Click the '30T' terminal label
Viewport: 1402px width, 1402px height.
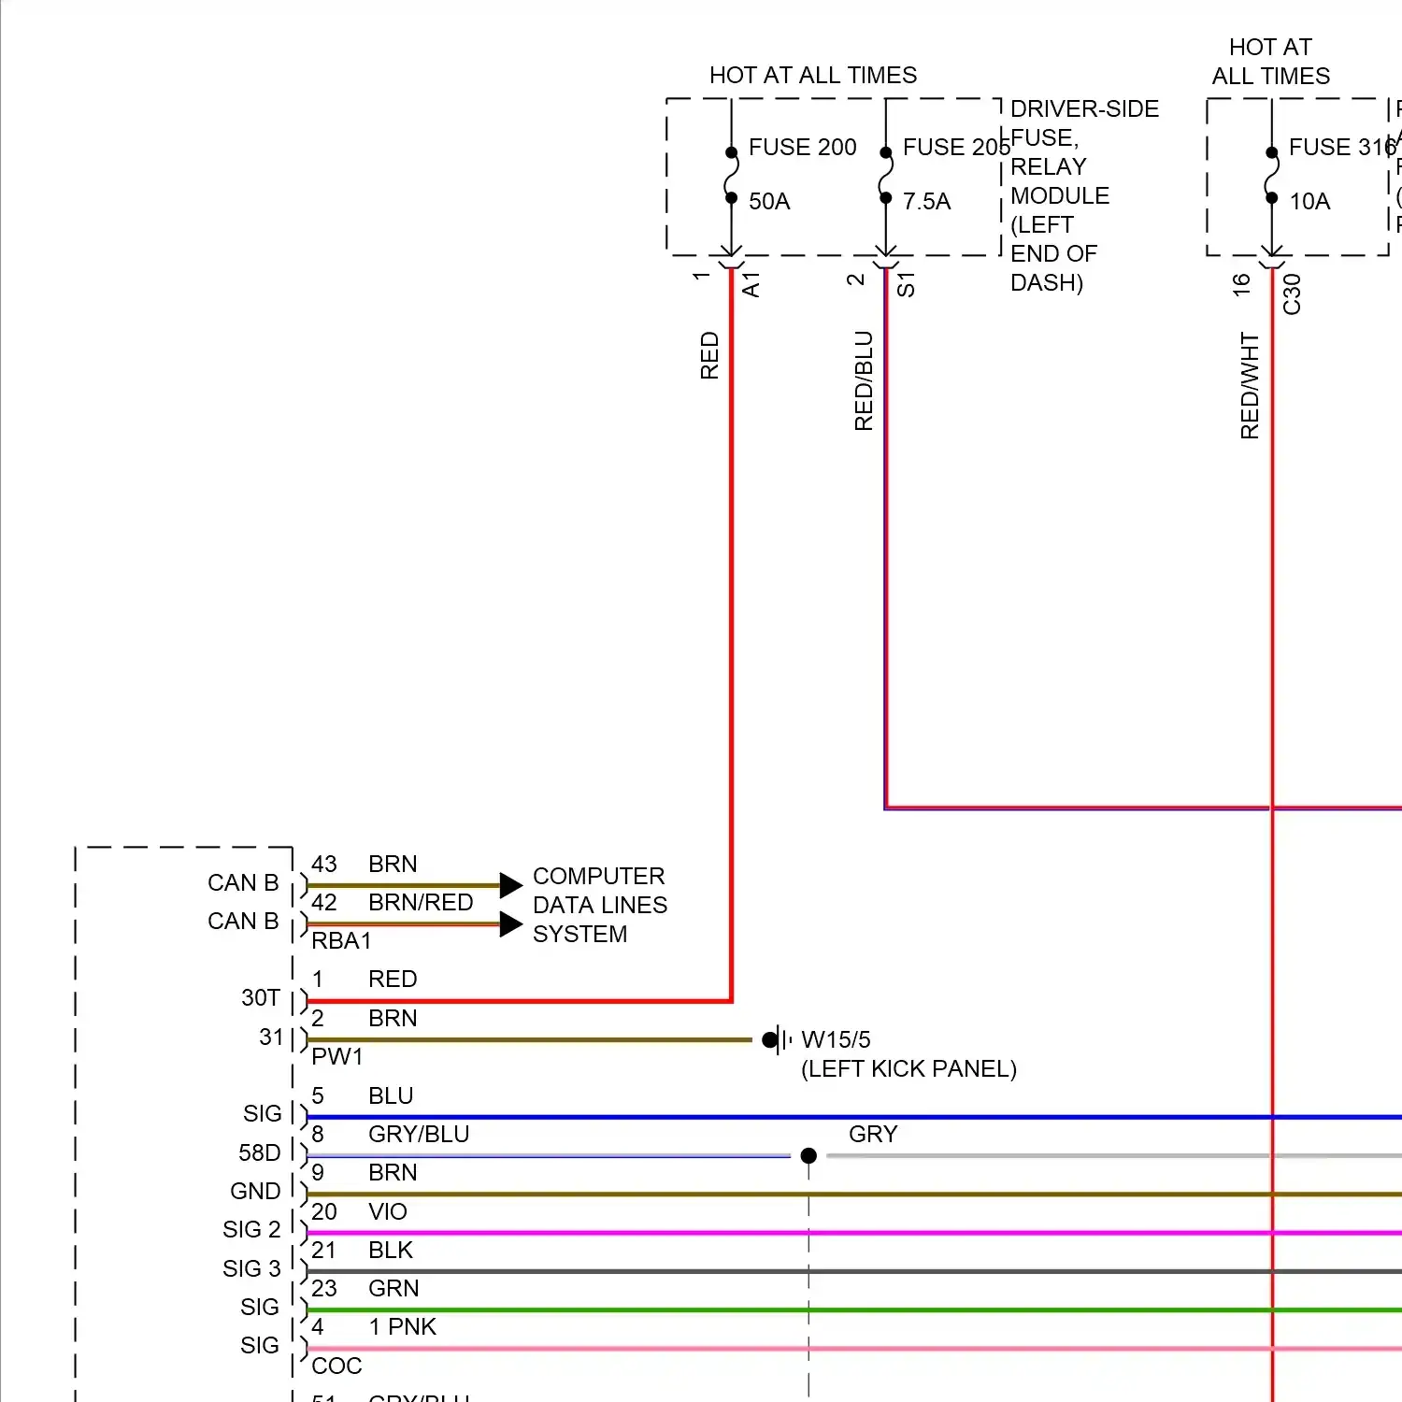[x=261, y=997]
